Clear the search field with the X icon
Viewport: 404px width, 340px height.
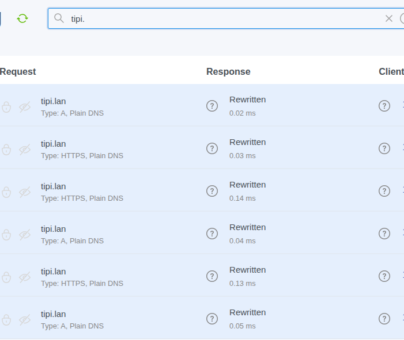point(389,18)
